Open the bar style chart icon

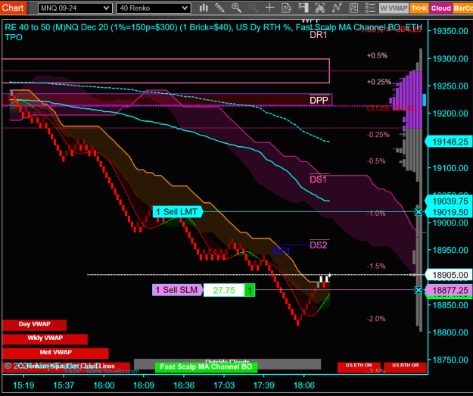point(204,8)
